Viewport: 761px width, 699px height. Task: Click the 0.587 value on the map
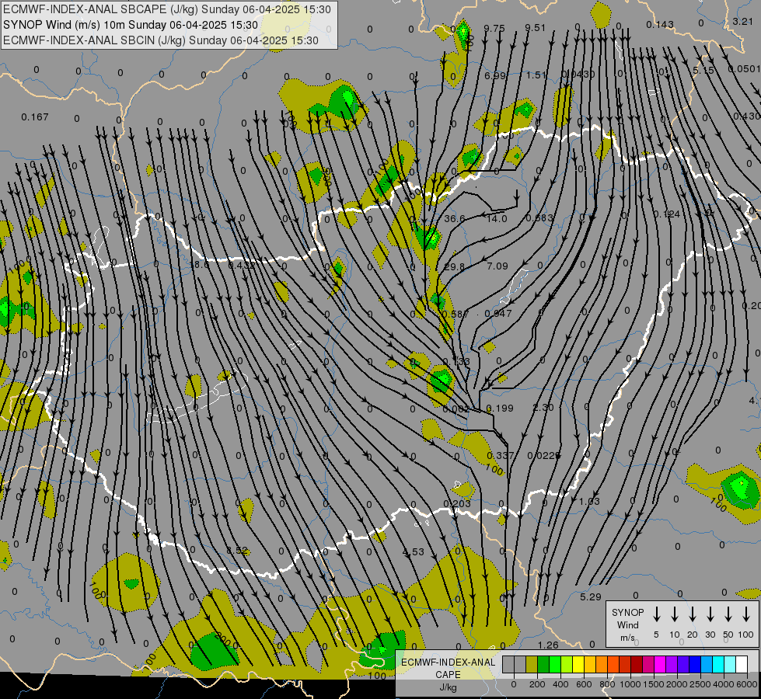click(x=456, y=314)
